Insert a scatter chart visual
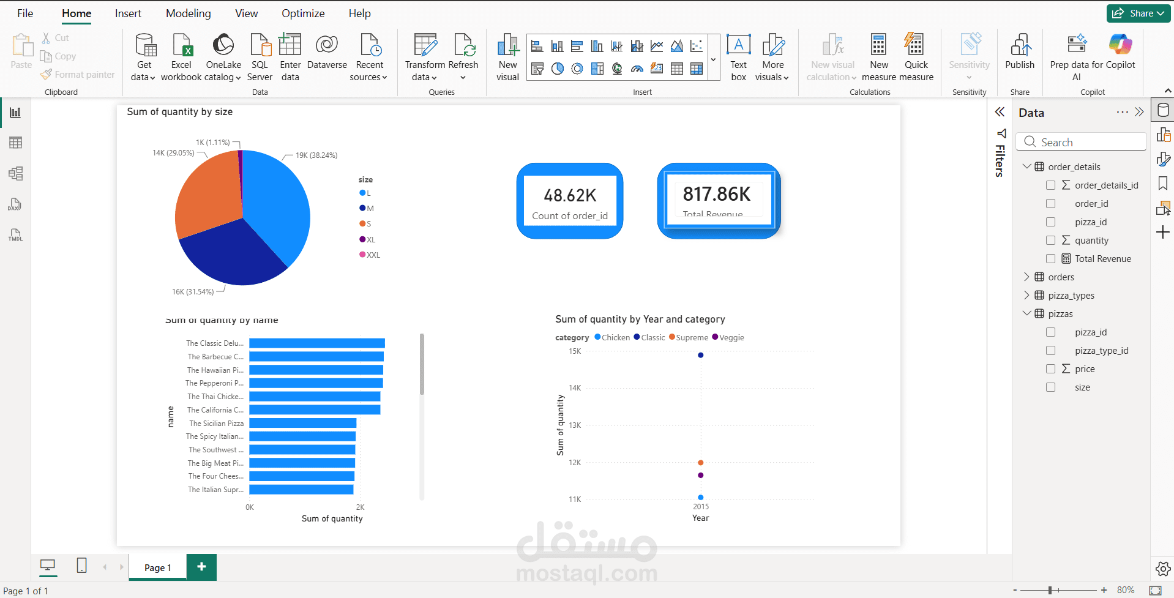1174x598 pixels. [697, 46]
